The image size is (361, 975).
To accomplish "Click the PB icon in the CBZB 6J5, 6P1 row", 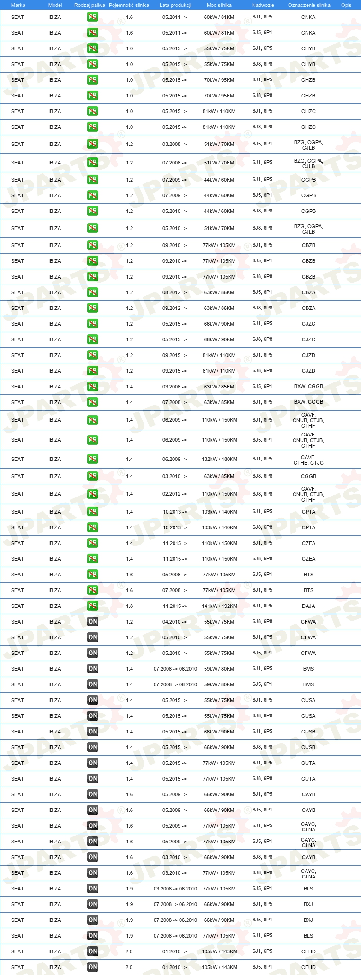I will (92, 261).
